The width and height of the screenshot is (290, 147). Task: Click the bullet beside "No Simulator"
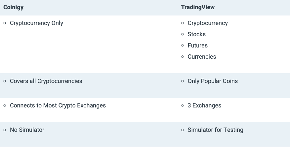tap(5, 130)
